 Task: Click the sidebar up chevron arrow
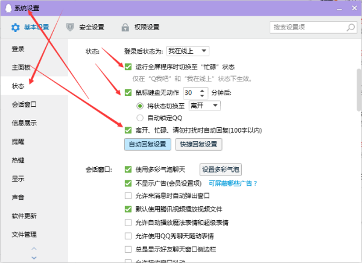point(34,249)
